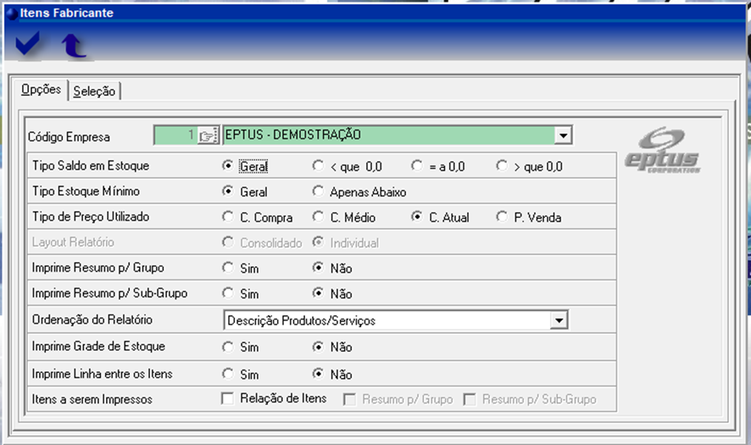Screen dimensions: 751x445
Task: Select '> que 0,0' stock balance option
Action: tap(503, 166)
